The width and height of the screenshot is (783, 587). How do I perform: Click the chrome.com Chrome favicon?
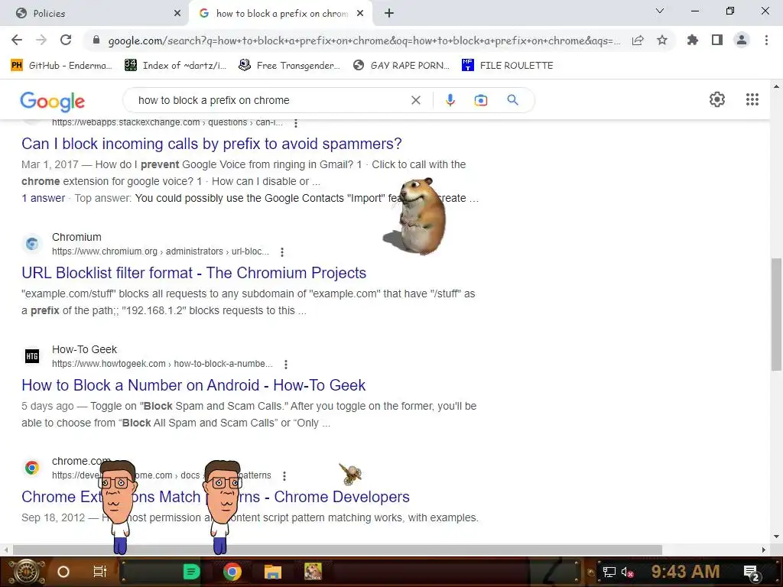pyautogui.click(x=32, y=468)
